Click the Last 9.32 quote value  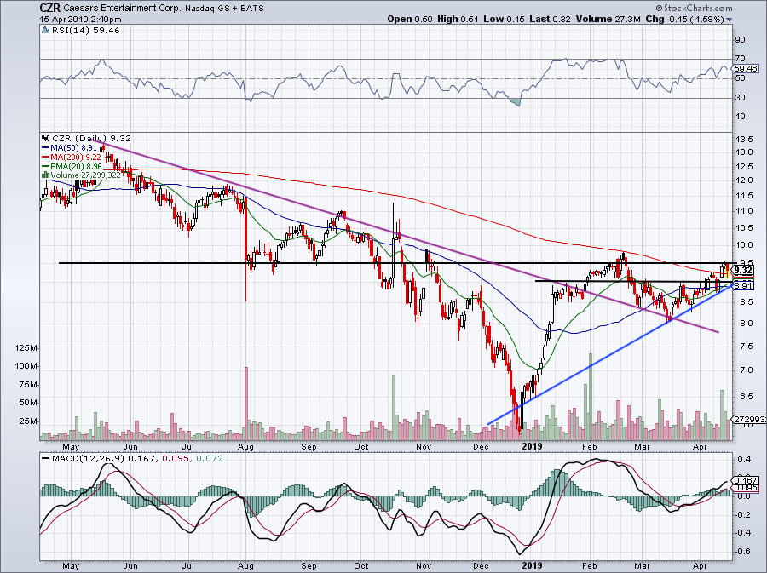coord(550,19)
